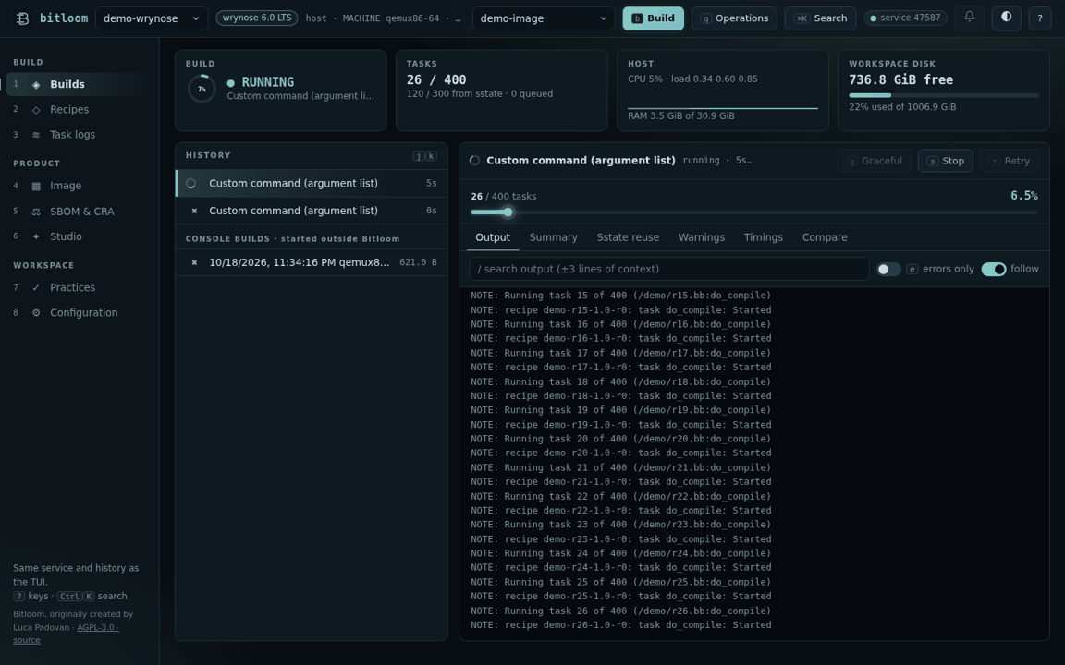Click the Retry button
Viewport: 1065px width, 665px height.
point(1009,161)
